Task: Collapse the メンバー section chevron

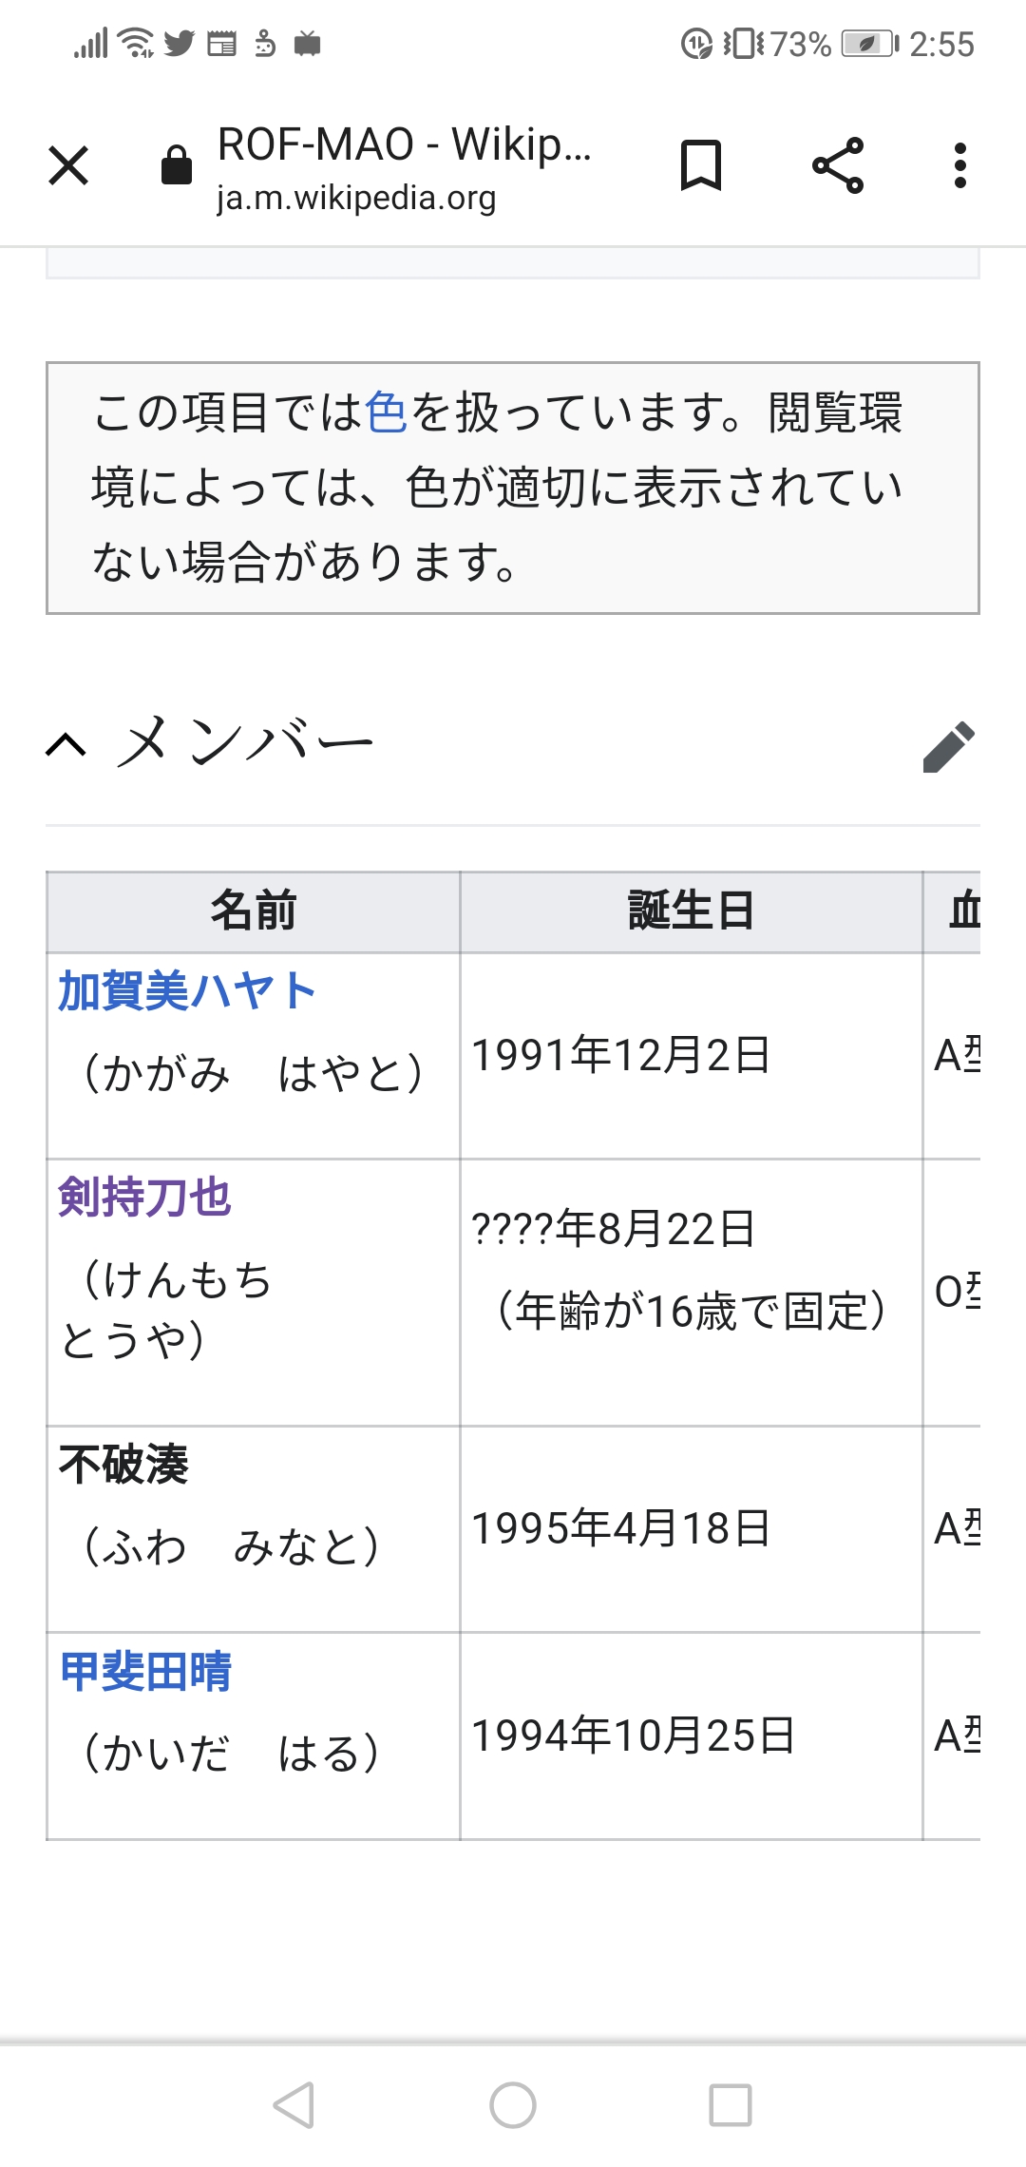Action: click(x=66, y=744)
